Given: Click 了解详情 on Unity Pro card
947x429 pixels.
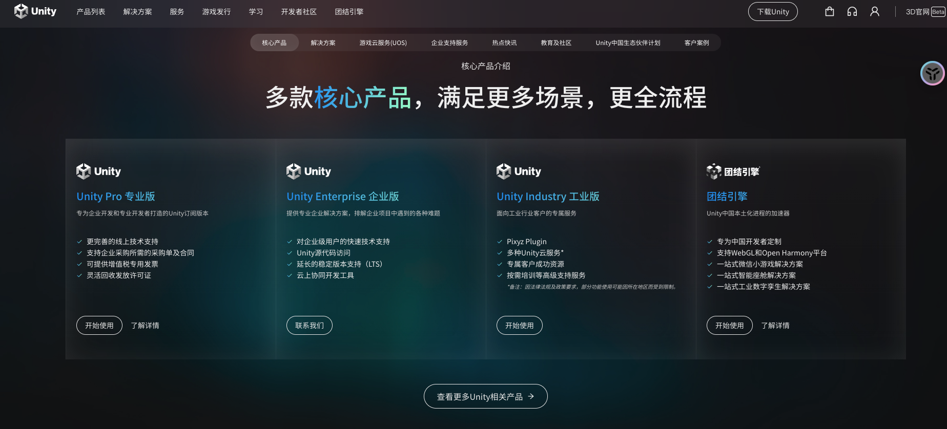Looking at the screenshot, I should click(145, 326).
